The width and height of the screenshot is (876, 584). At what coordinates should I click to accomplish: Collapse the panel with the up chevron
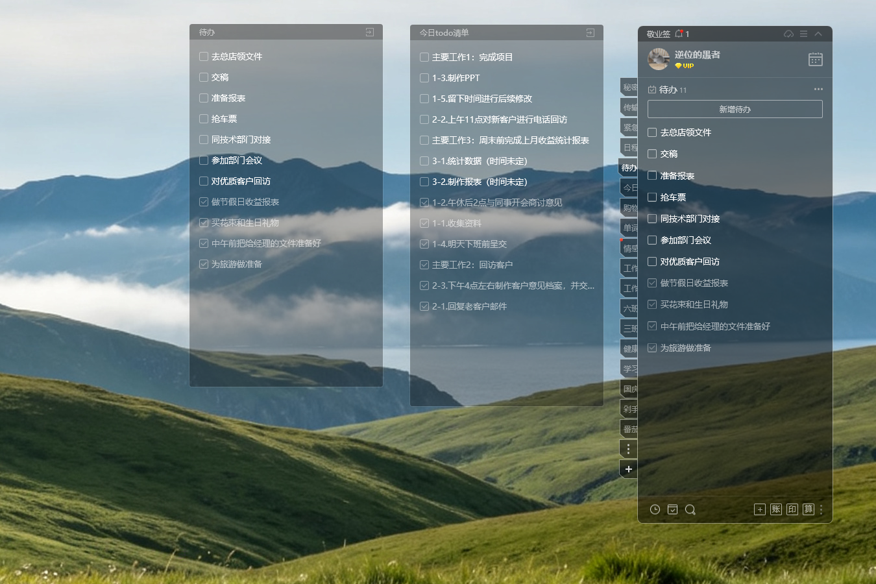tap(818, 34)
